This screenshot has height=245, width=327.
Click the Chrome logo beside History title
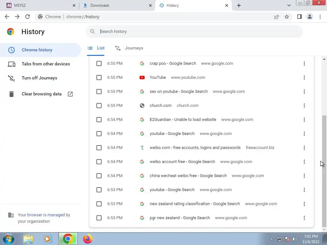11,32
